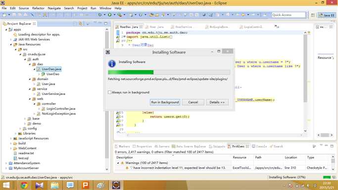Image resolution: width=338 pixels, height=190 pixels.
Task: Click the blue info icon in Installing Software dialog
Action: [x=112, y=63]
